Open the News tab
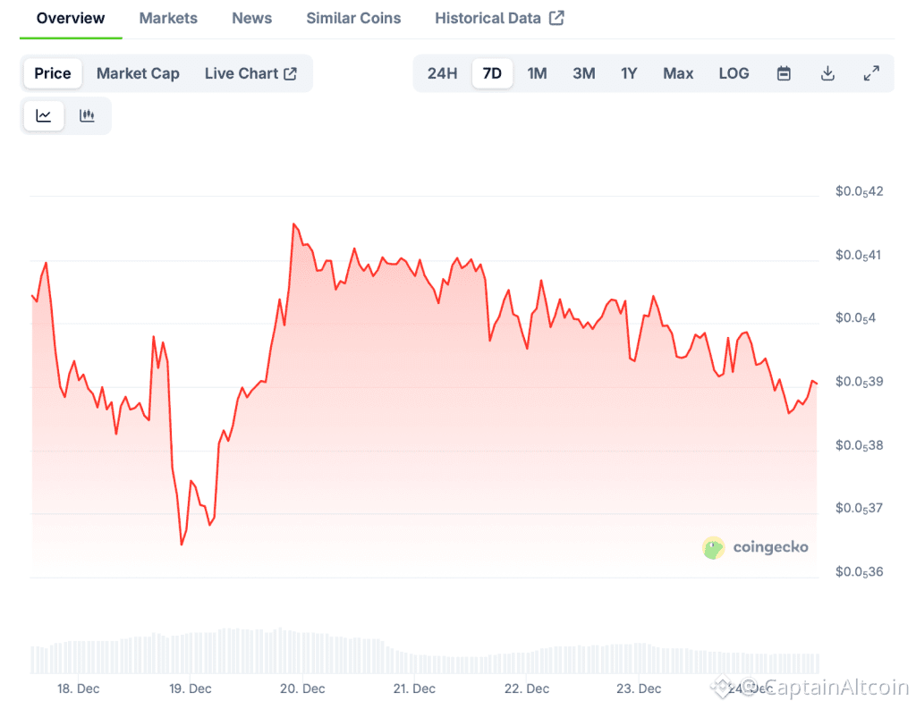This screenshot has height=709, width=916. (x=251, y=18)
